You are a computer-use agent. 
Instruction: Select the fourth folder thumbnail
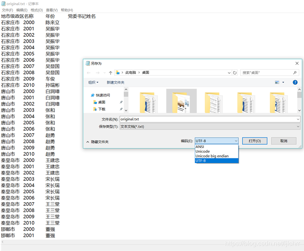[246, 103]
